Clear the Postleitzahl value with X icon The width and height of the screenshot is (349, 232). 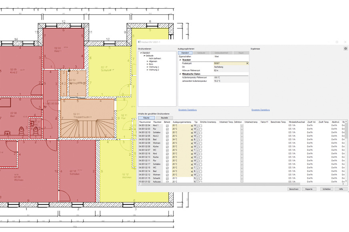click(x=247, y=63)
